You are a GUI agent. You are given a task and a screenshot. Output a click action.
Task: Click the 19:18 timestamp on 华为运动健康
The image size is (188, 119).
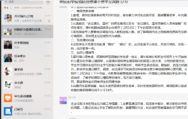pos(48,96)
